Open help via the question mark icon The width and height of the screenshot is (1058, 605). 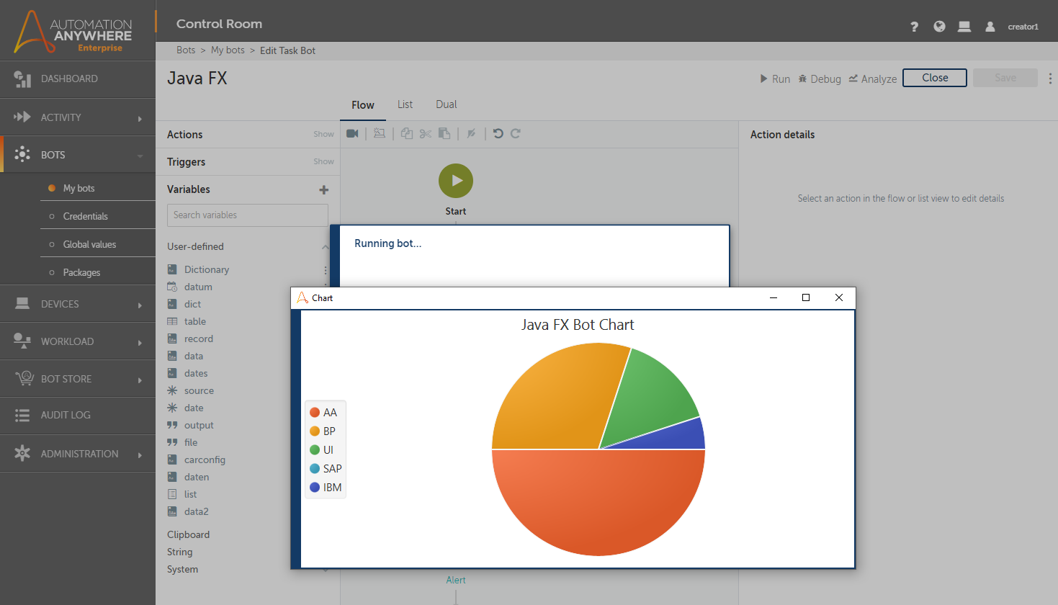[x=914, y=27]
